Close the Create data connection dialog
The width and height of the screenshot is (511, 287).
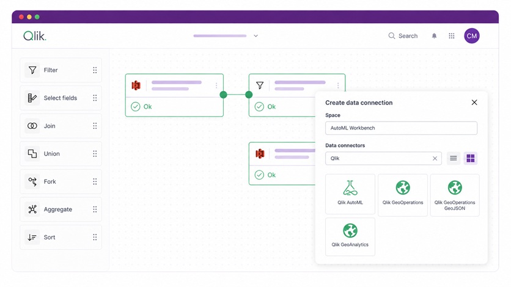pos(474,103)
